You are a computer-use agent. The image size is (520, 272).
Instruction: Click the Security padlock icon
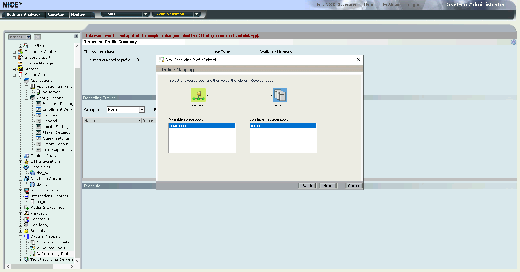coord(26,231)
